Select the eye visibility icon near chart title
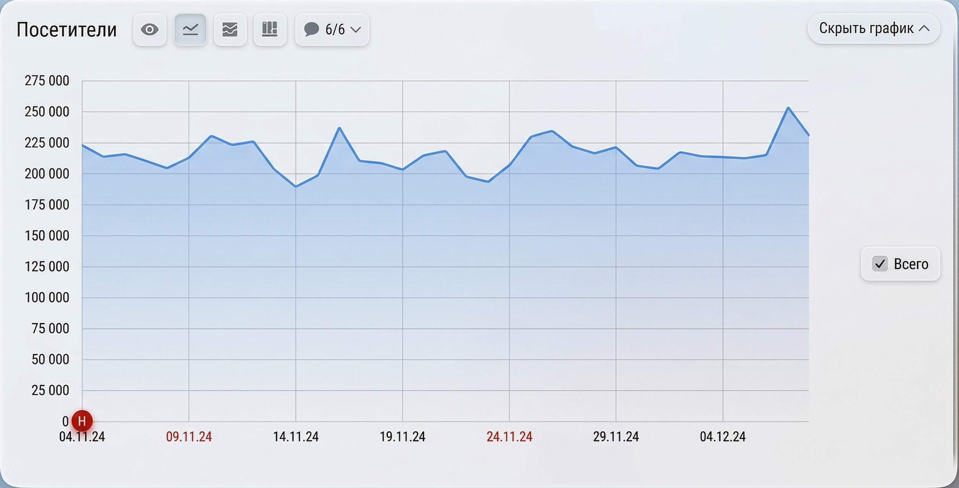The width and height of the screenshot is (959, 488). tap(150, 29)
